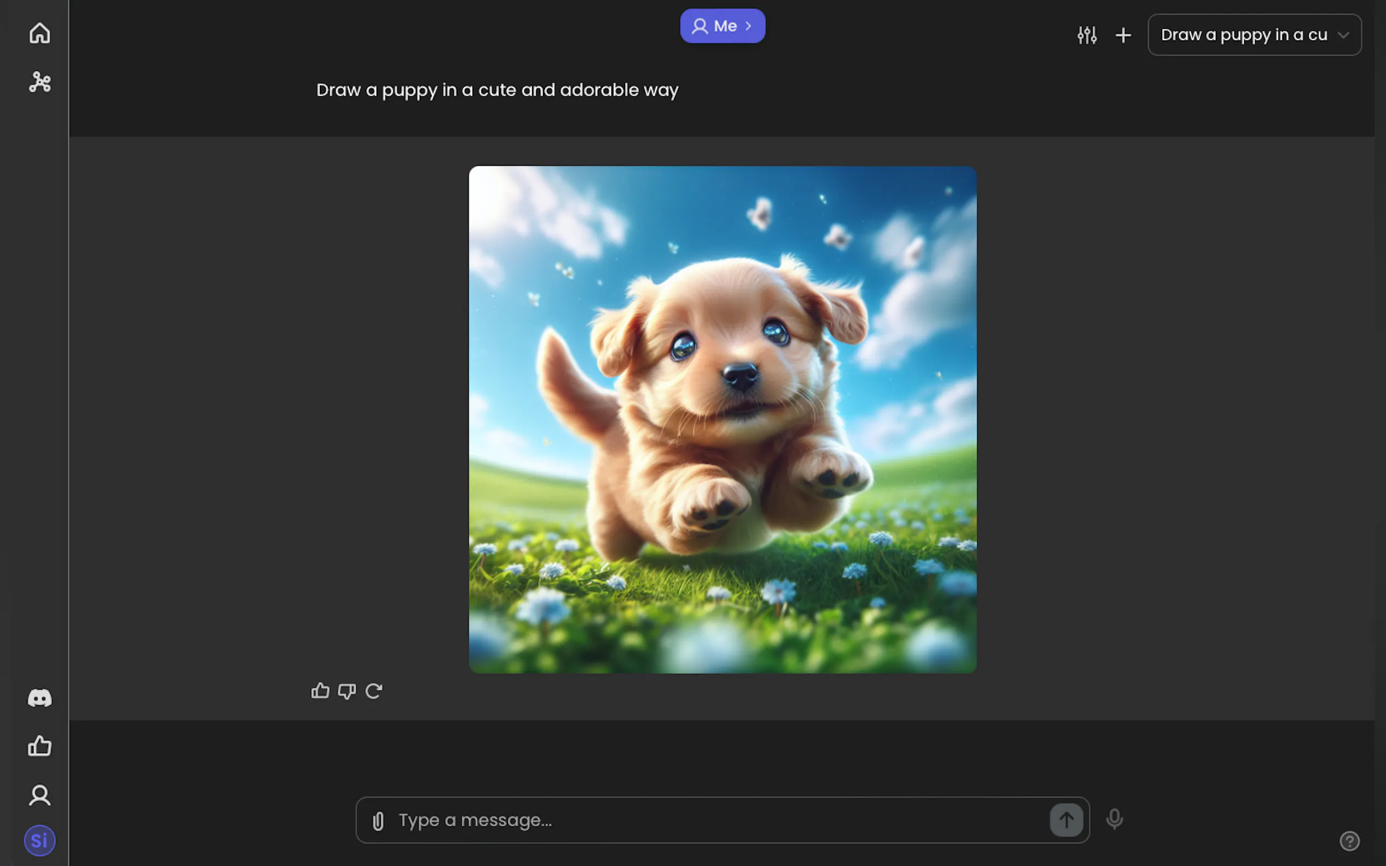Screen dimensions: 1386x866
Task: Click the 'Type a message...' input field
Action: [716, 820]
